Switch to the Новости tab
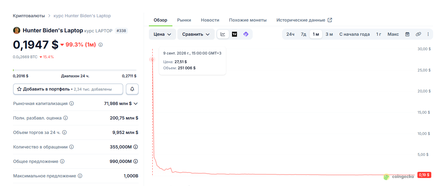 [x=210, y=20]
